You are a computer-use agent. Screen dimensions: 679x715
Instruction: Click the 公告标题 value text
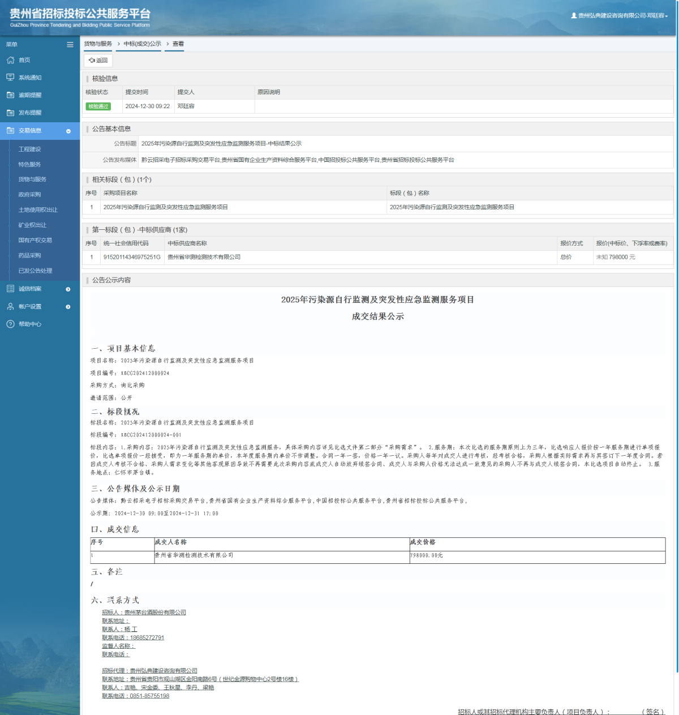pos(221,144)
